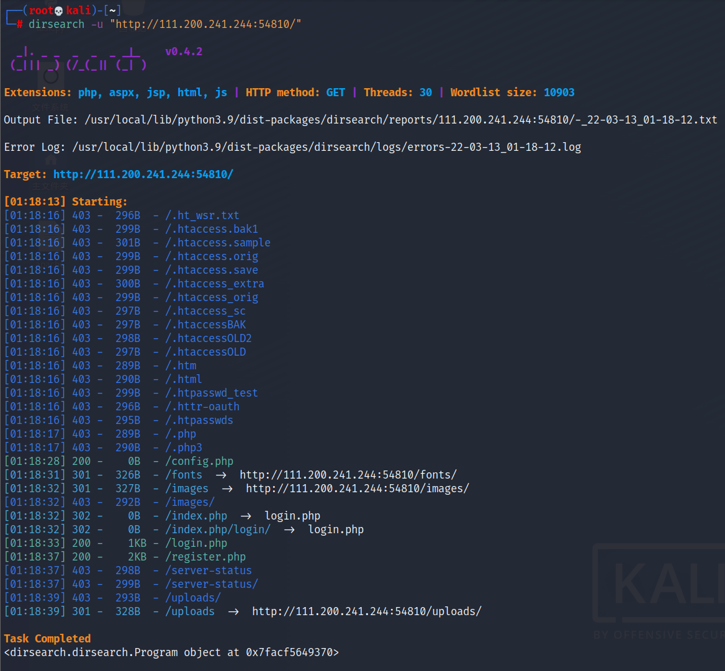Click the Output File path line

[x=360, y=120]
